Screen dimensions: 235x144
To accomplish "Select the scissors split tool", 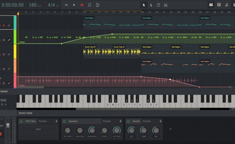I will (x=165, y=5).
